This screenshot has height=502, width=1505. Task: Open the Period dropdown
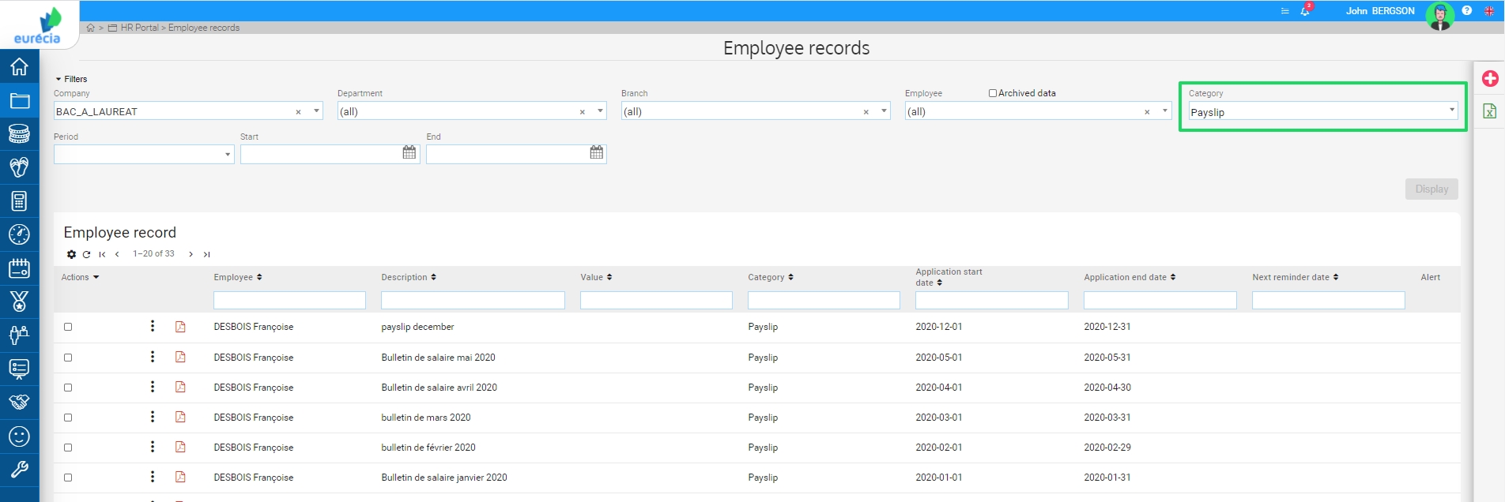144,154
